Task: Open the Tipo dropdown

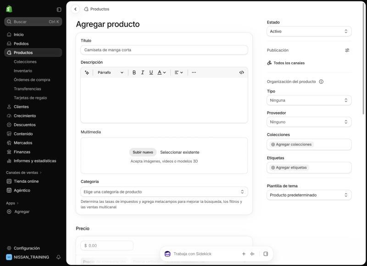Action: pyautogui.click(x=309, y=100)
